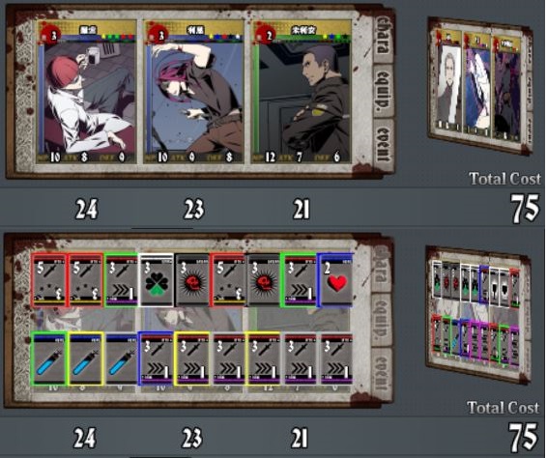This screenshot has height=458, width=547.
Task: Pick the blue vial card with yellow border
Action: click(86, 358)
